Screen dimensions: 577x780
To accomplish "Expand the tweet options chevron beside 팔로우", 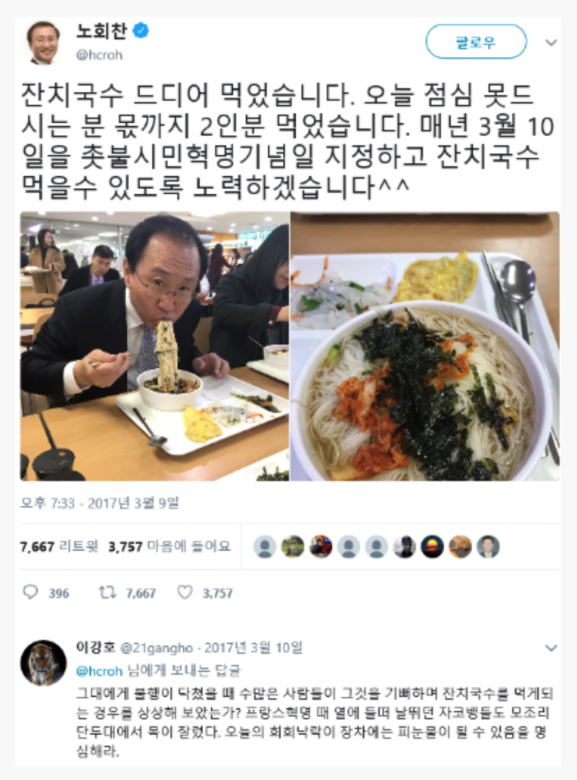I will click(551, 42).
